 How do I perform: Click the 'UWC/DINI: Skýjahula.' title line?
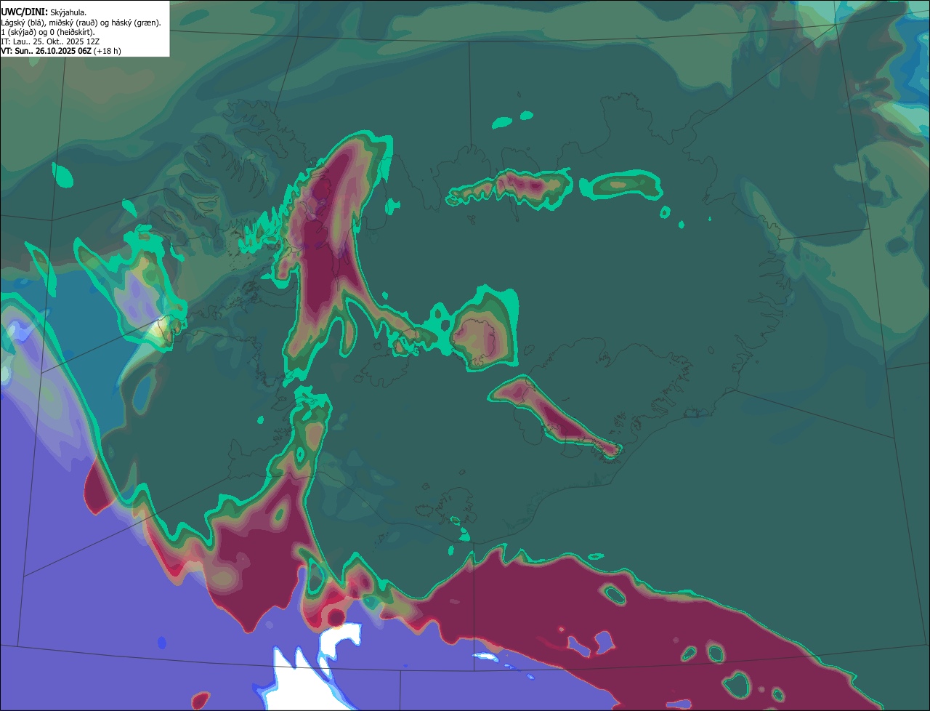(44, 12)
